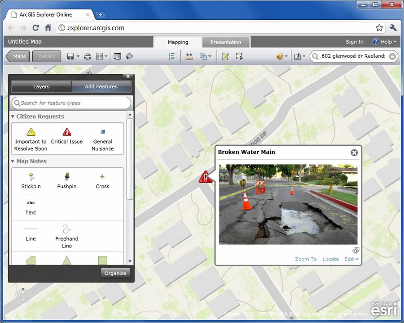
Task: Click the map pan navigation control
Action: [23, 295]
